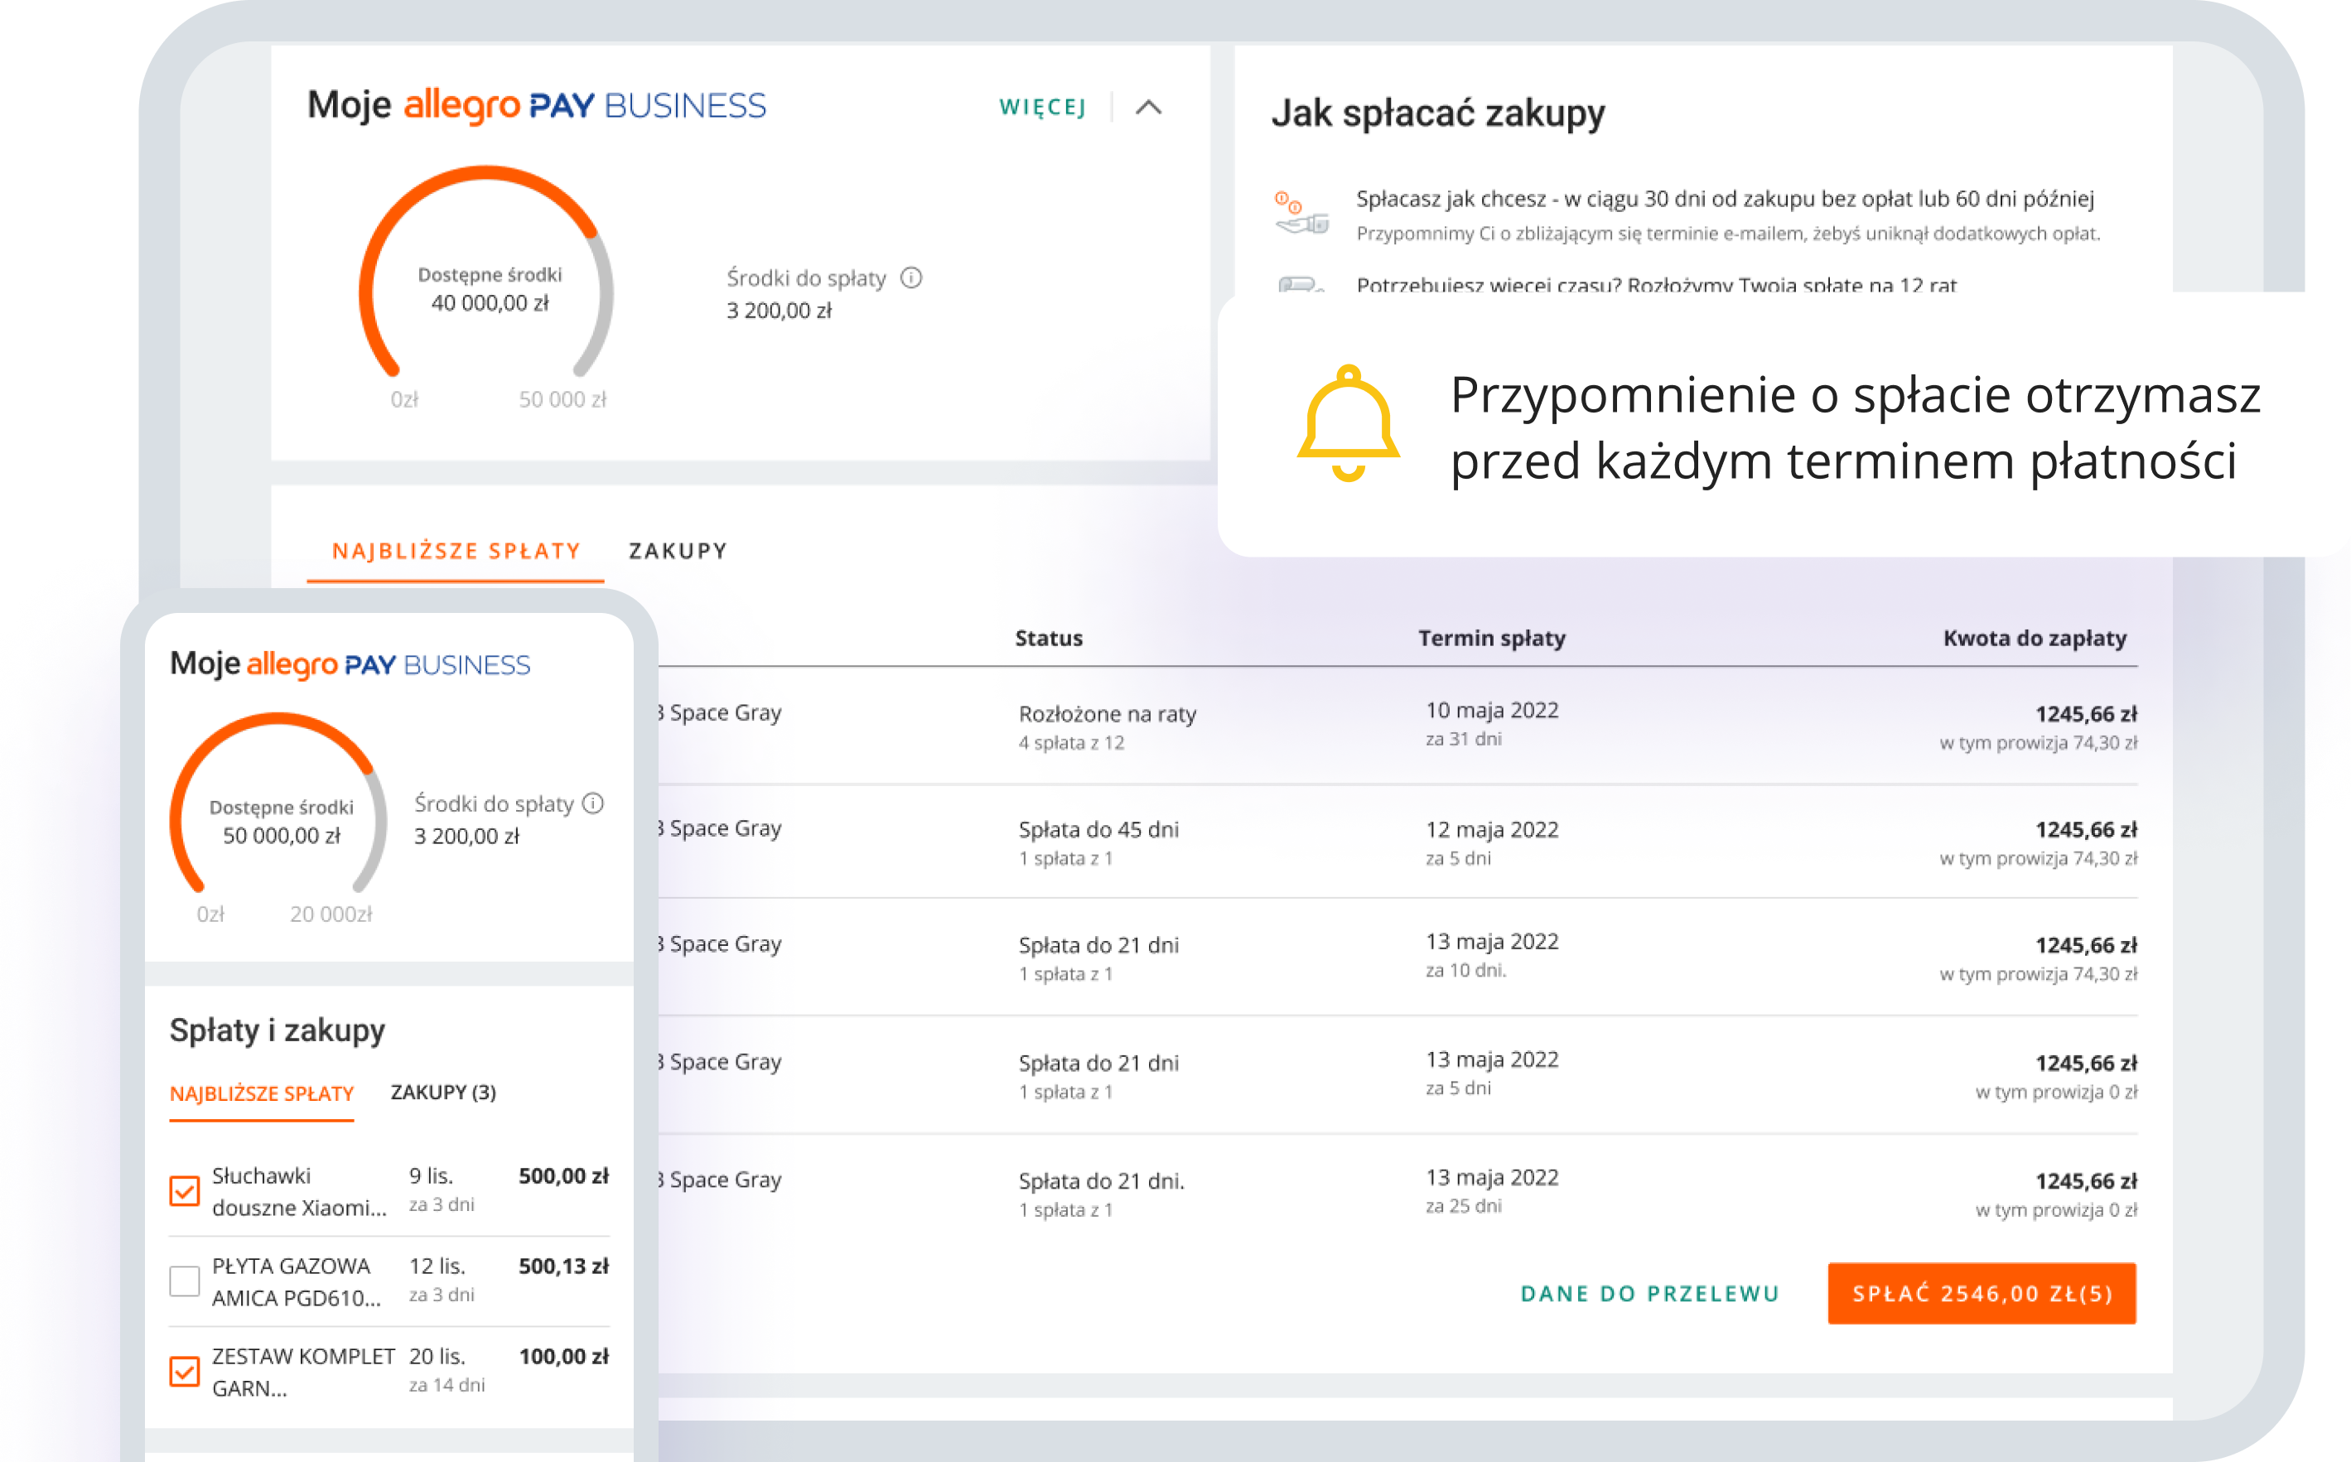This screenshot has width=2351, height=1462.
Task: Click the SPŁAĆ 2546,00 ZŁ(5) button
Action: pyautogui.click(x=1982, y=1294)
